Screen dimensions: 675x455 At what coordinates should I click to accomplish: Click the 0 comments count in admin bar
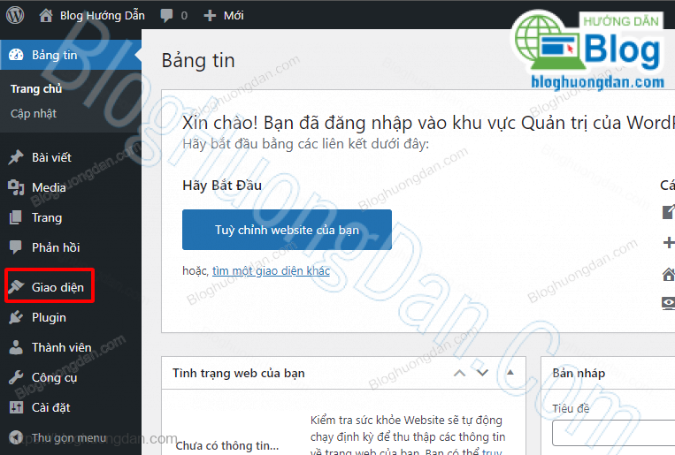tap(184, 16)
